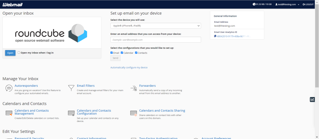Screen dimensions: 319x139
Task: Click Calendars and Contacts Sharing icon
Action: [133, 113]
